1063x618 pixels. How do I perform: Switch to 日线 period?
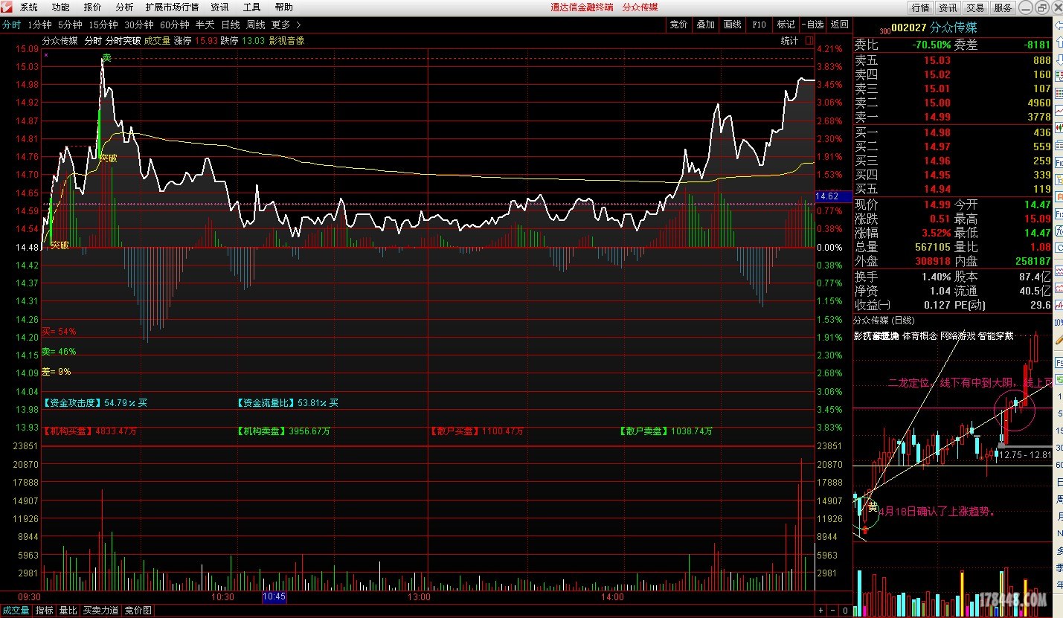pos(231,25)
